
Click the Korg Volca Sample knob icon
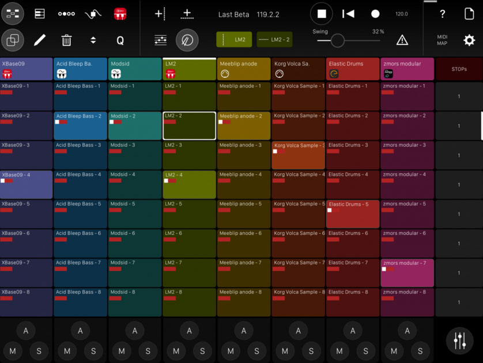coord(280,74)
